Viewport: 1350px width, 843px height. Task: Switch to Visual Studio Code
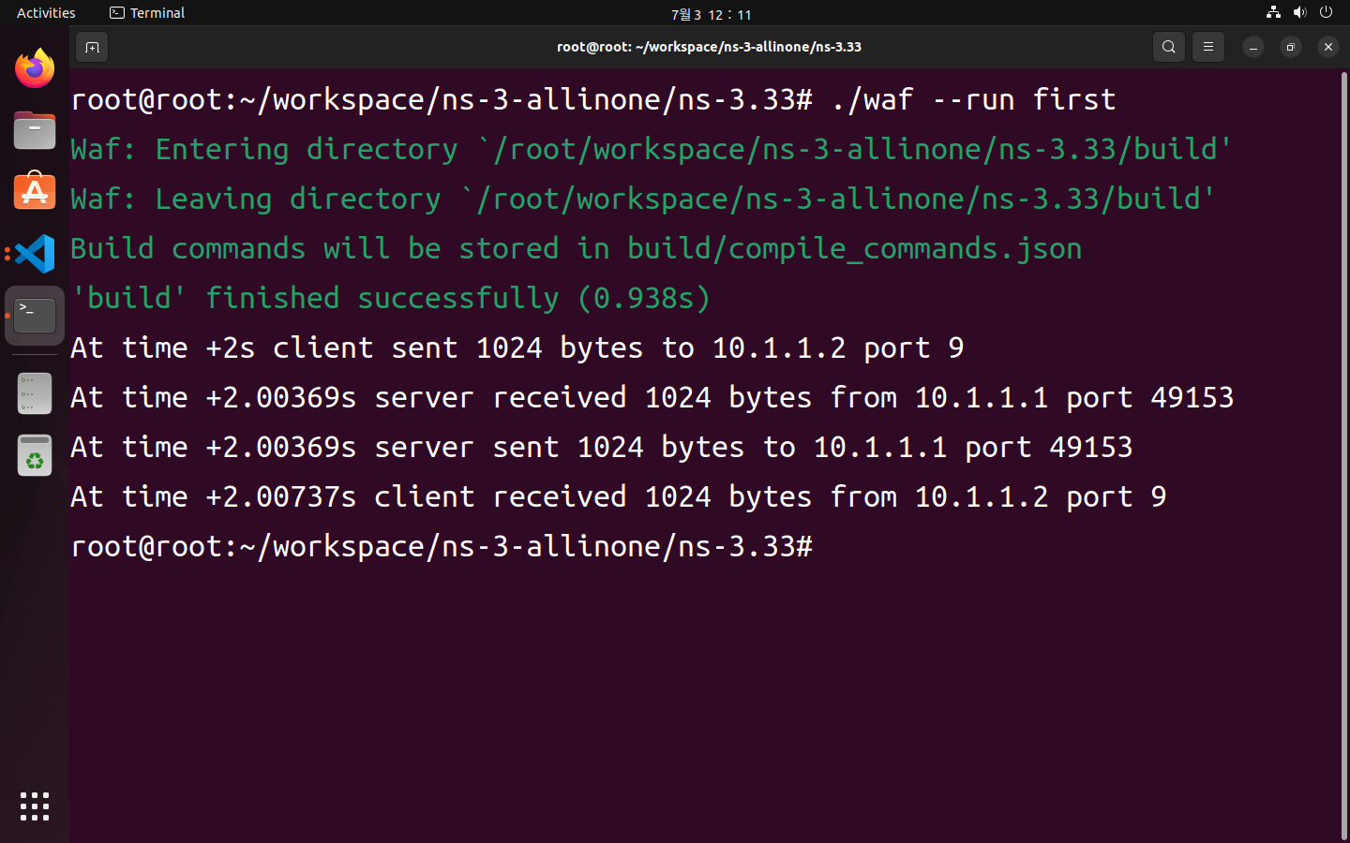pyautogui.click(x=35, y=254)
